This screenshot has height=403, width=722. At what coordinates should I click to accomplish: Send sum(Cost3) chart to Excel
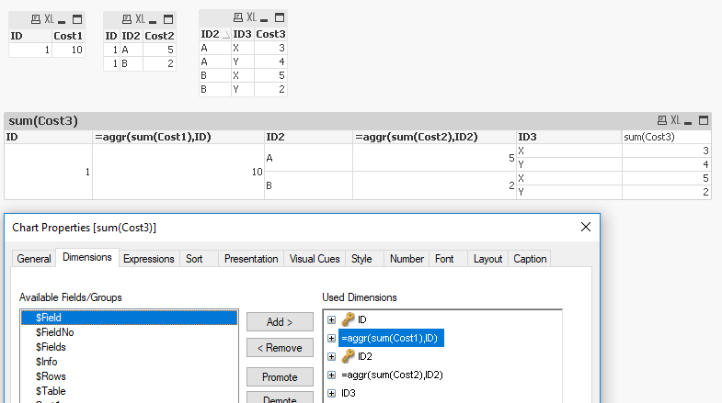pyautogui.click(x=675, y=120)
